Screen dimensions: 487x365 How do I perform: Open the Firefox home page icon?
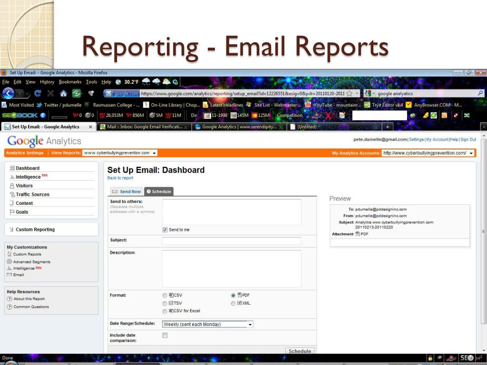coord(63,93)
